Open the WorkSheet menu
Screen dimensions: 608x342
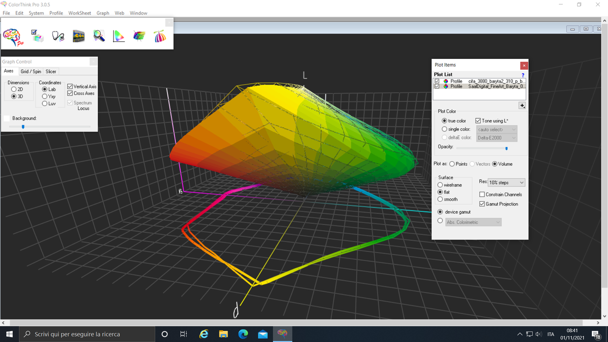pyautogui.click(x=79, y=13)
